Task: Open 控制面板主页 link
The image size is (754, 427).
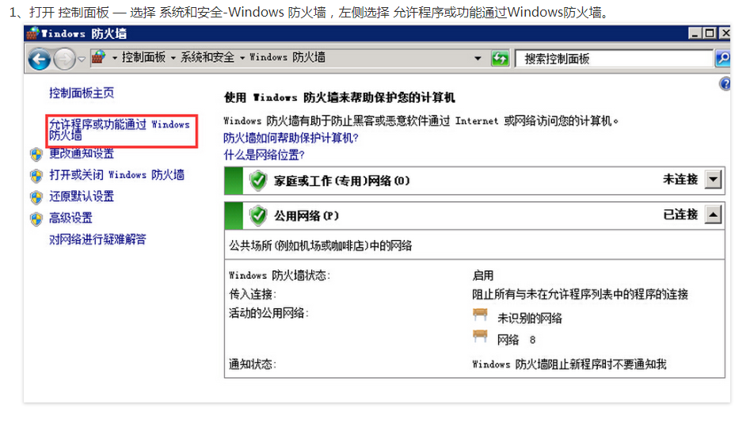Action: tap(82, 93)
